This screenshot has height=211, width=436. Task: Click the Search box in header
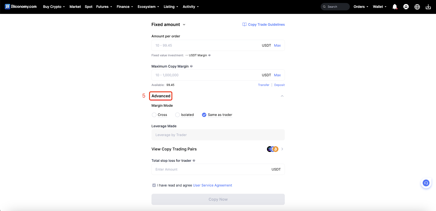pos(335,7)
